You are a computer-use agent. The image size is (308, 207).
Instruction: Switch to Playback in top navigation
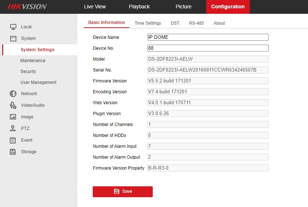point(139,7)
